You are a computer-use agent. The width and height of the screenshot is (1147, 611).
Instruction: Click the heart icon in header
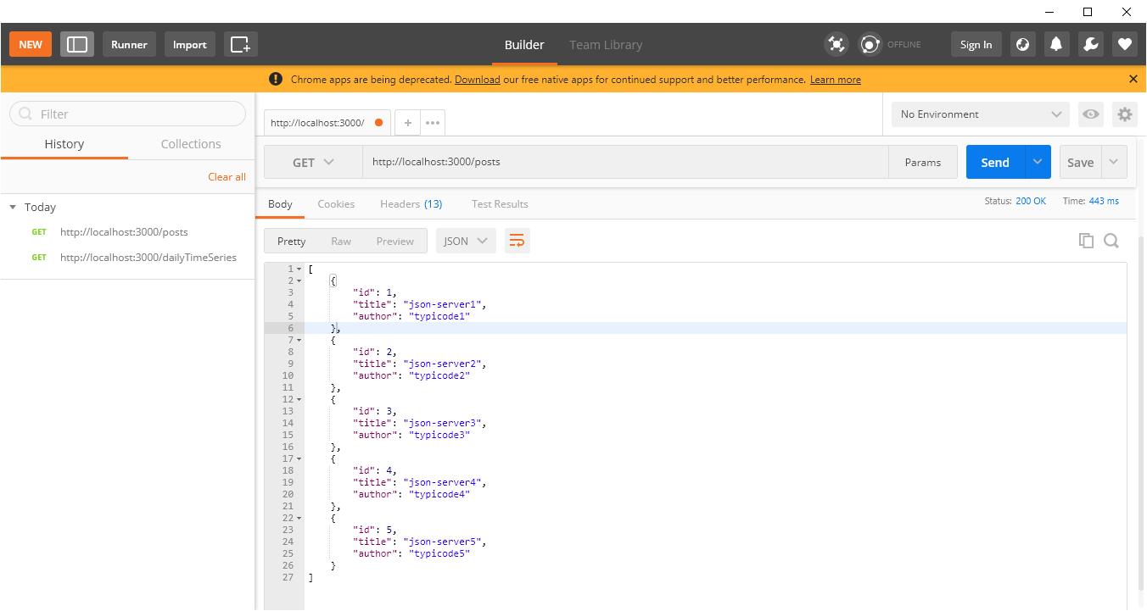(1125, 44)
